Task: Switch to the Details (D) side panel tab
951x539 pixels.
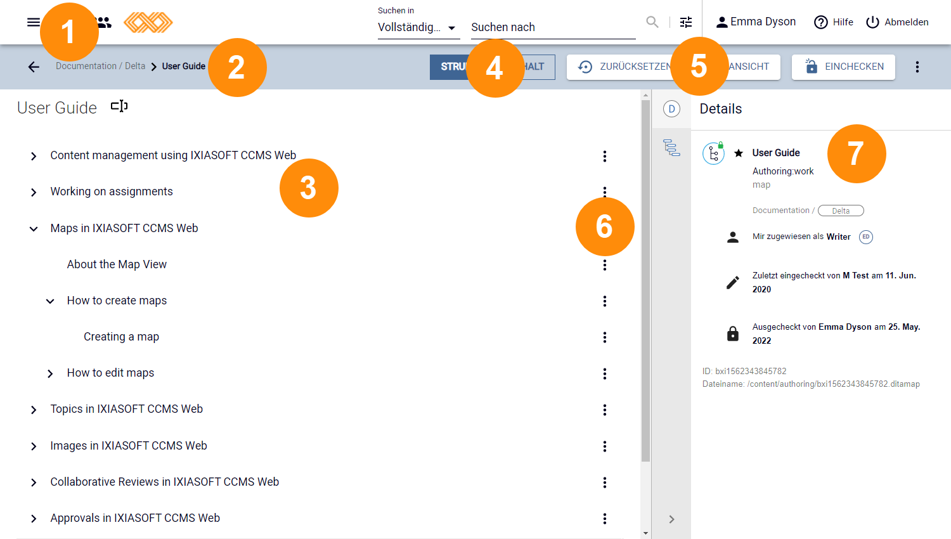Action: (671, 109)
